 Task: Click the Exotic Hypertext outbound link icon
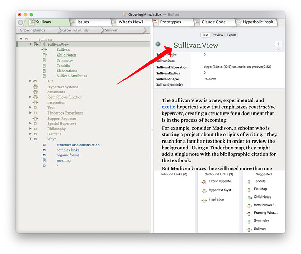point(204,182)
